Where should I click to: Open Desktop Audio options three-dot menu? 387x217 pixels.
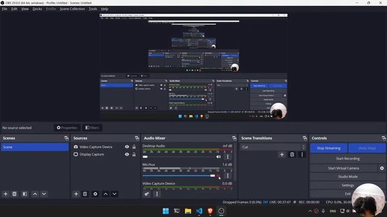227,157
